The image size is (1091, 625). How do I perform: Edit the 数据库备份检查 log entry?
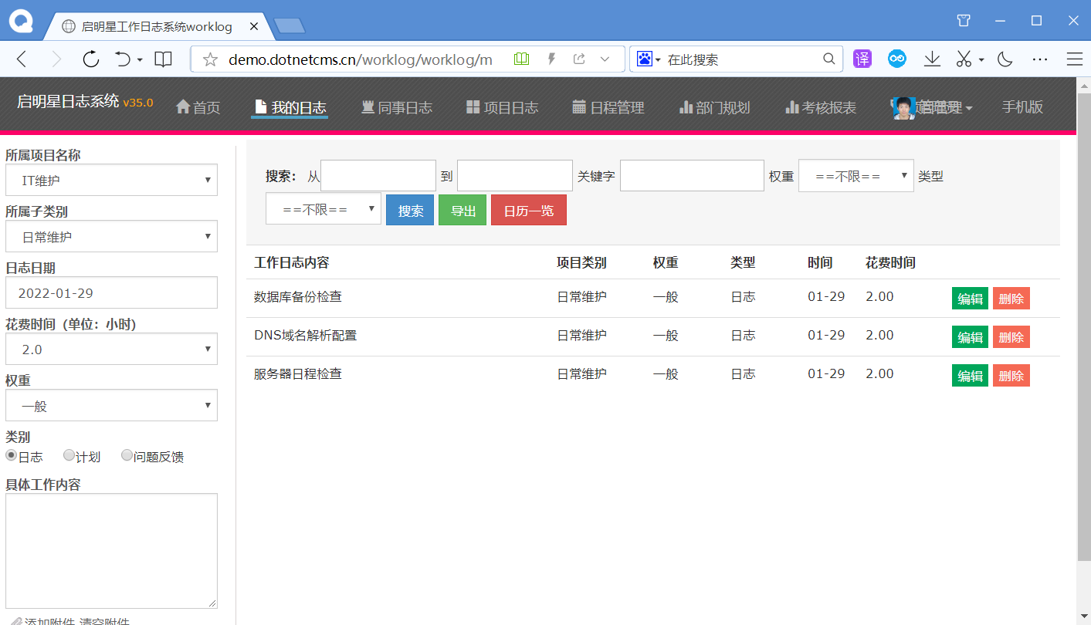click(x=970, y=299)
